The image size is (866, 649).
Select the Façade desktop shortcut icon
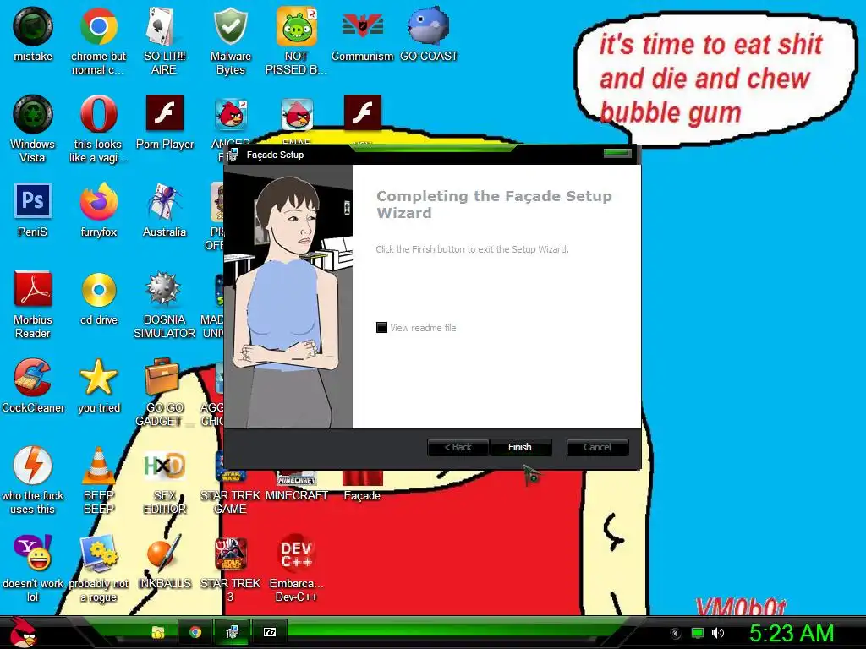click(x=362, y=488)
